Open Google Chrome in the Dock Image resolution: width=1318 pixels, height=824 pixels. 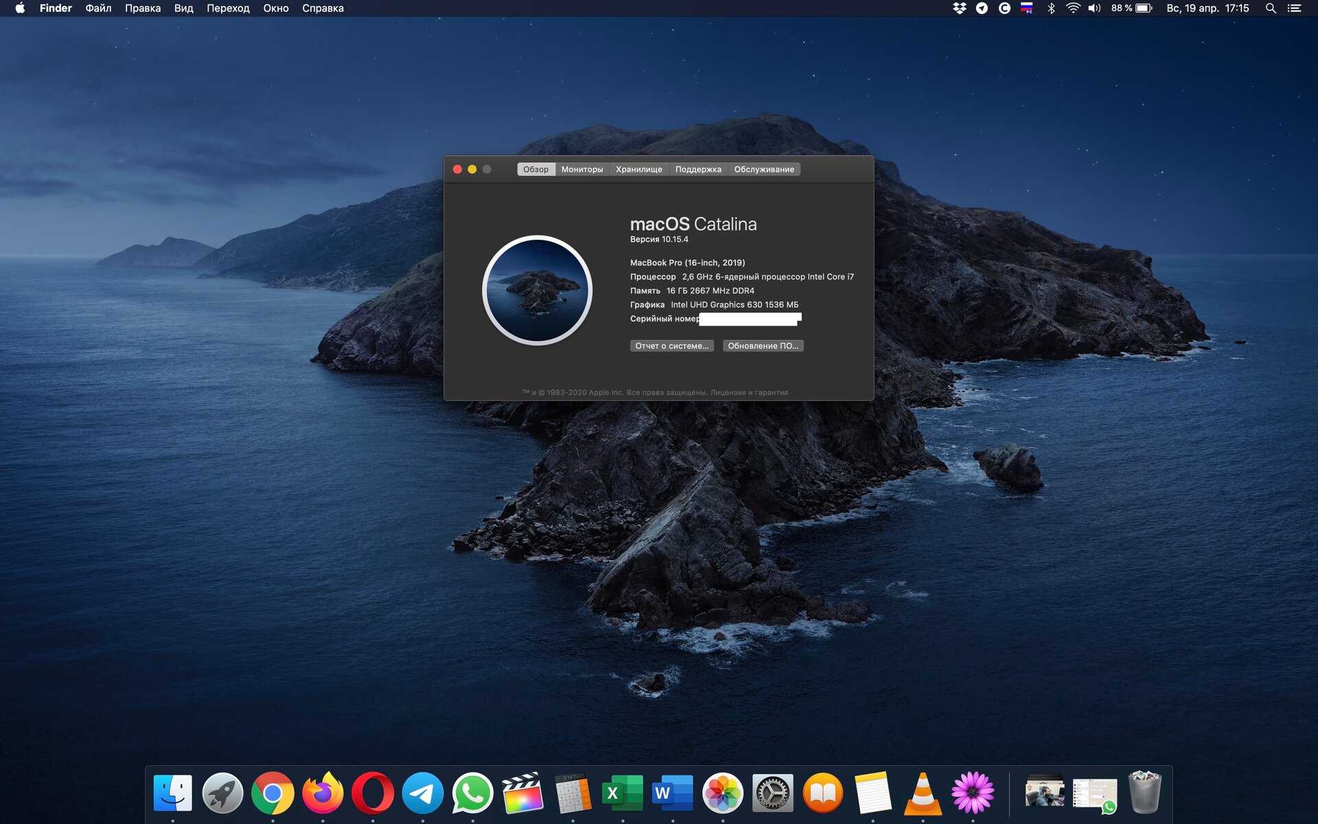tap(273, 793)
